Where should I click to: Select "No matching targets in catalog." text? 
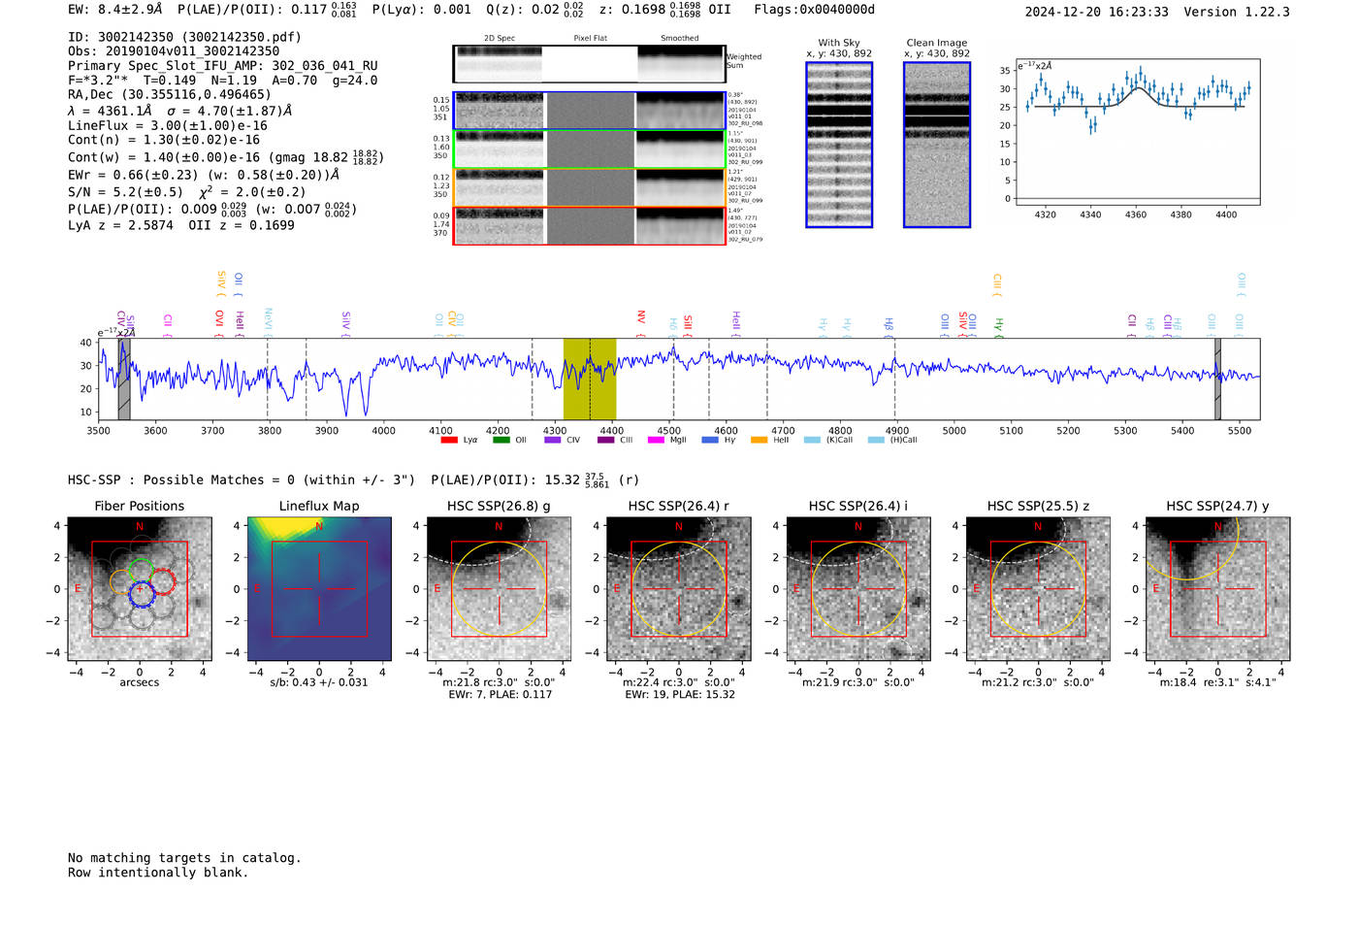tap(184, 858)
